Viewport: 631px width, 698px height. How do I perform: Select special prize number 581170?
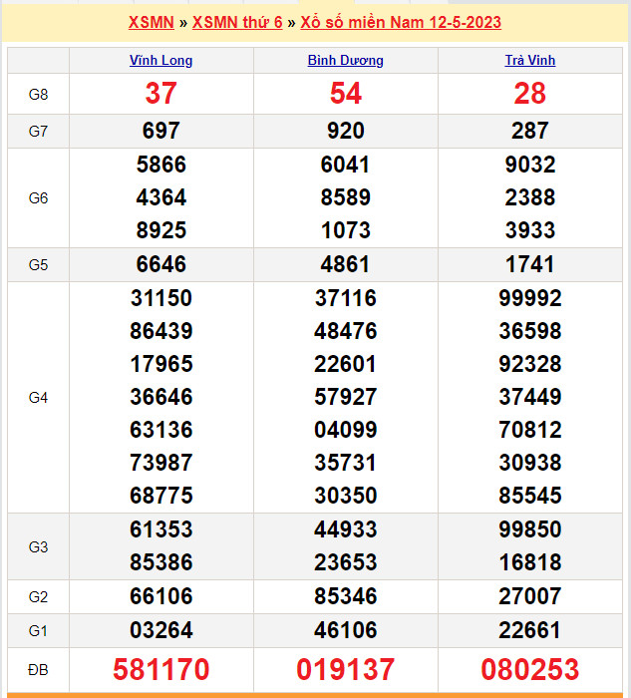[161, 669]
